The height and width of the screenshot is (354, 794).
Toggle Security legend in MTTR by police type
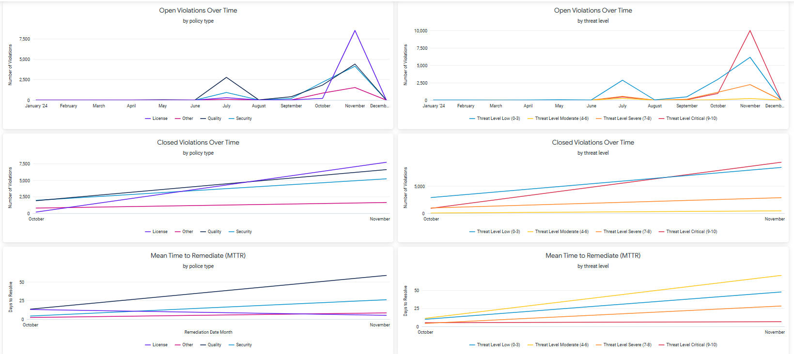pyautogui.click(x=240, y=345)
